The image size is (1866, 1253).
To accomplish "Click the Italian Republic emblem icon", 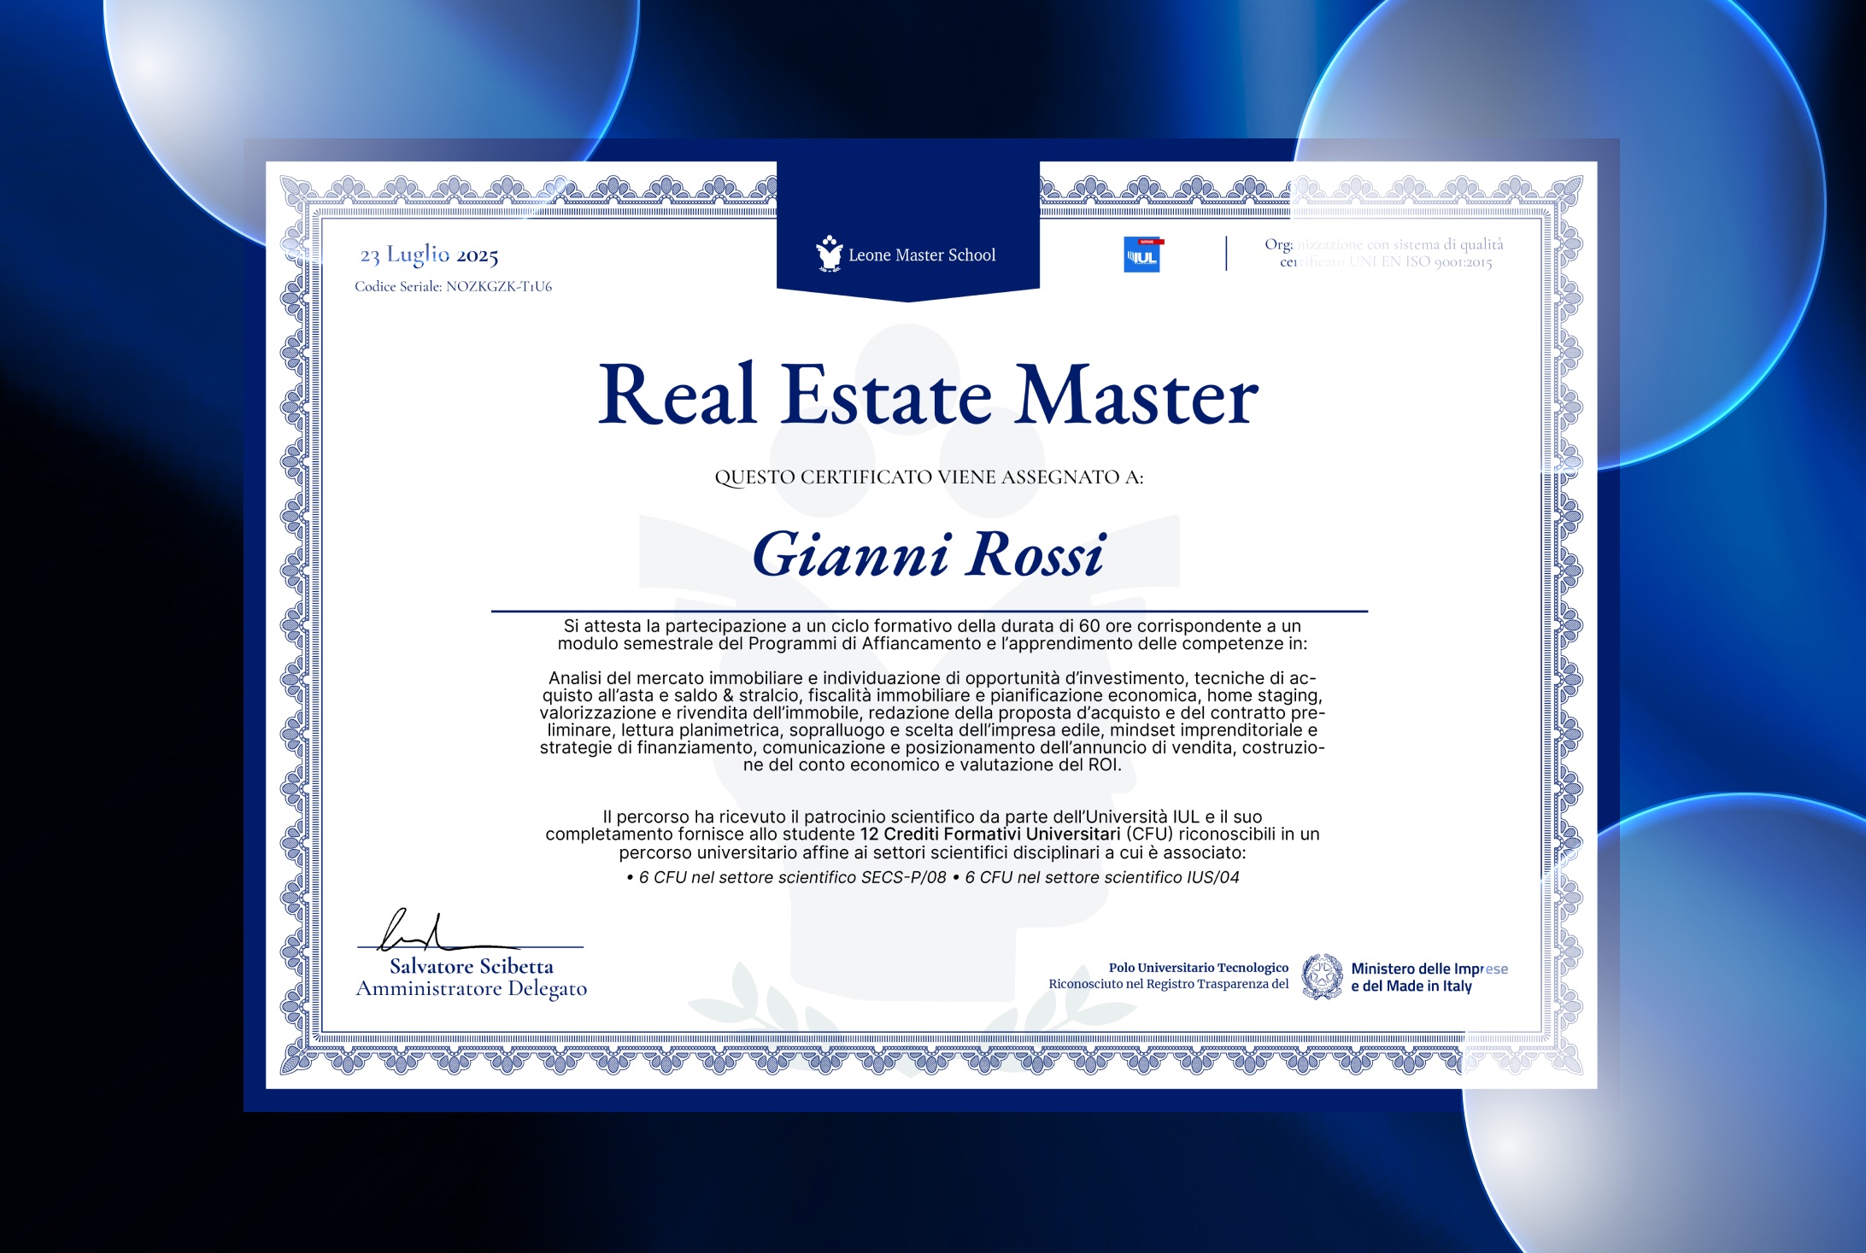I will (1322, 976).
